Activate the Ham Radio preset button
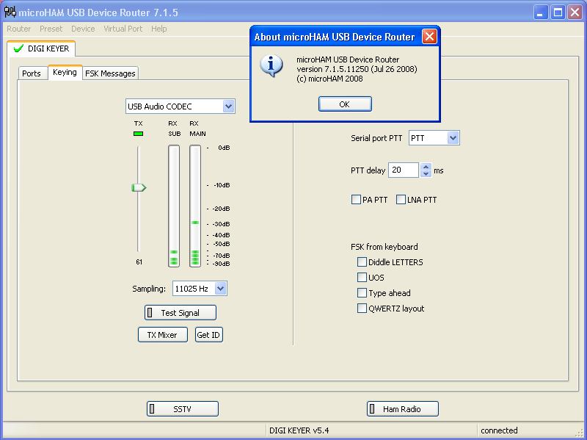The width and height of the screenshot is (587, 440). (x=402, y=409)
